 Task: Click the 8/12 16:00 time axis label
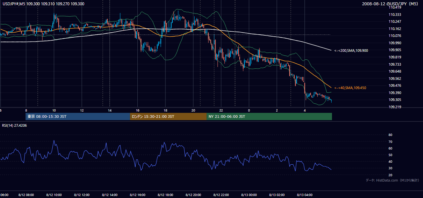tap(137, 195)
